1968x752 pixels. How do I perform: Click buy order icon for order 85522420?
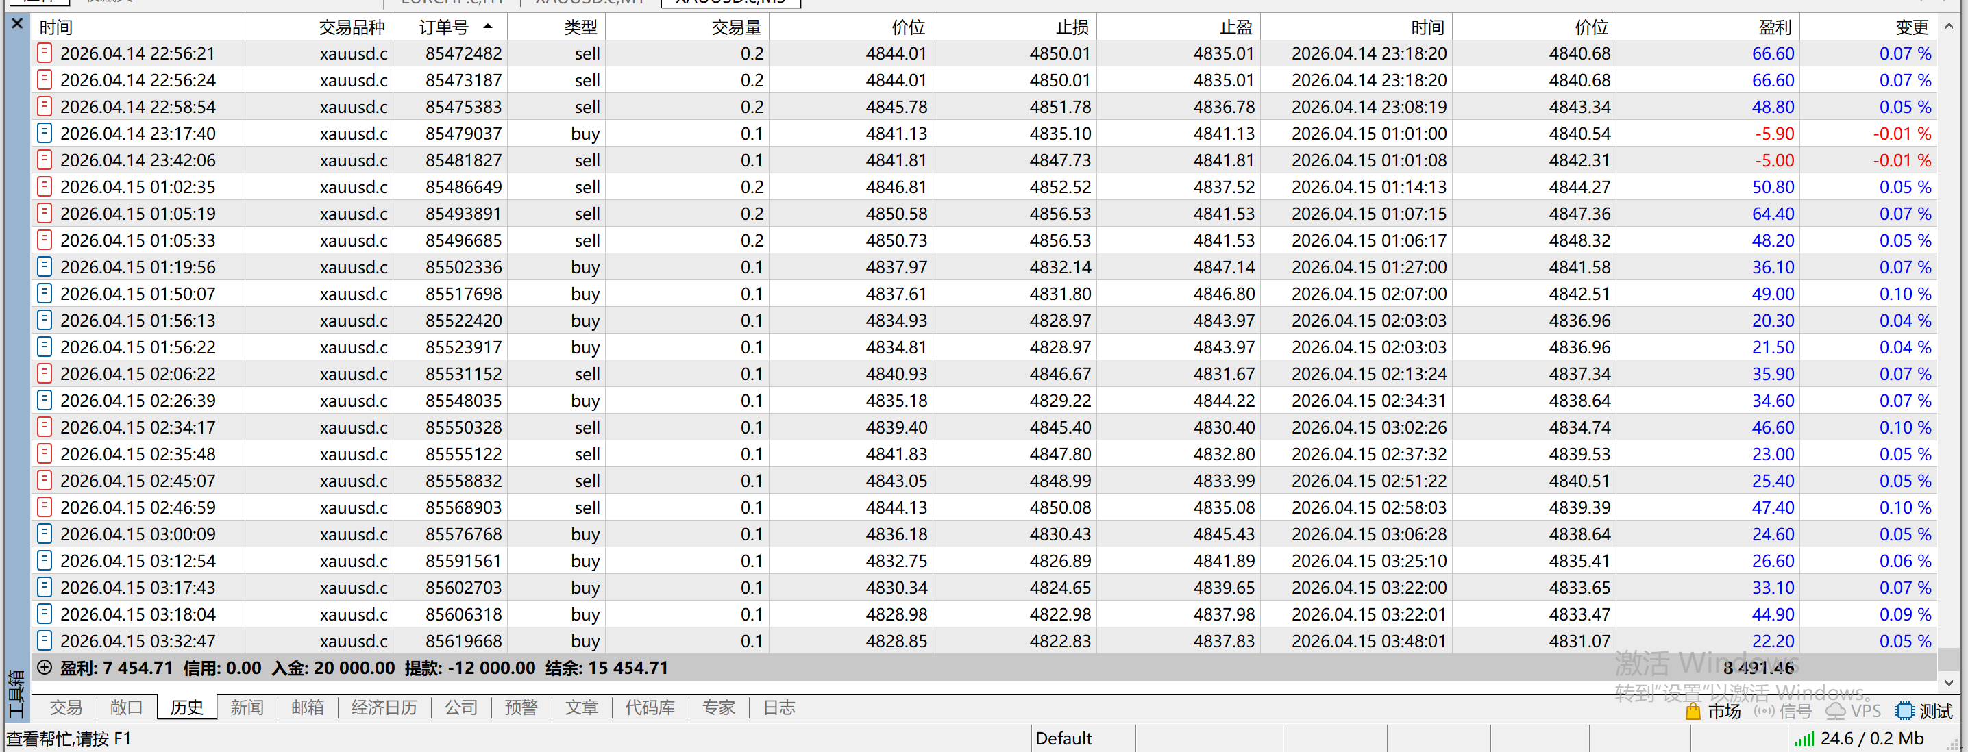[45, 320]
